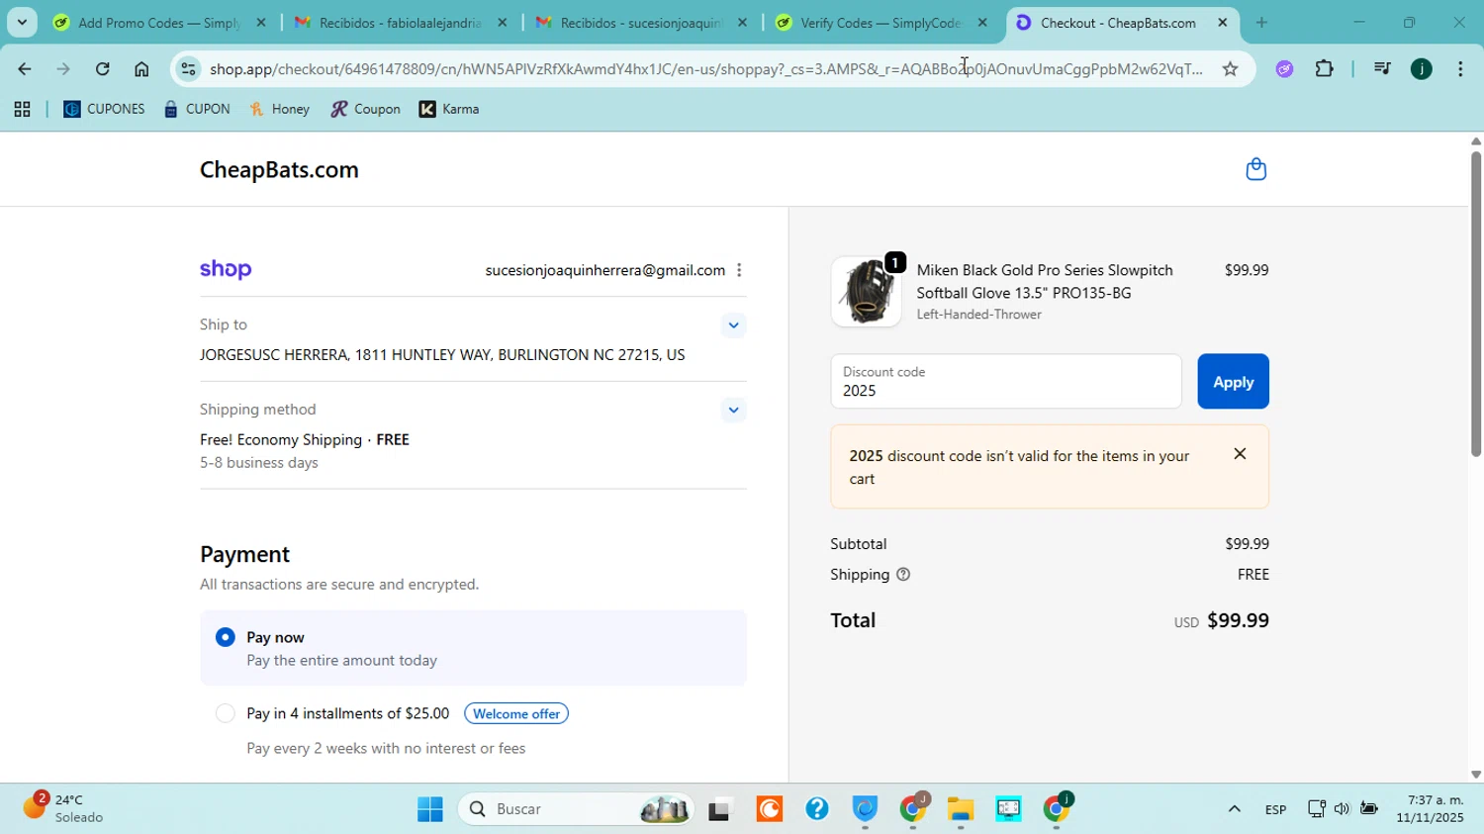Bookmark this page with star icon
The image size is (1484, 834).
[1230, 69]
